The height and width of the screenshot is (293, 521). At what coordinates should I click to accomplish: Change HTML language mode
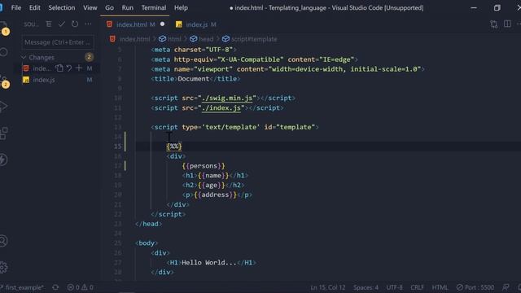coord(440,287)
